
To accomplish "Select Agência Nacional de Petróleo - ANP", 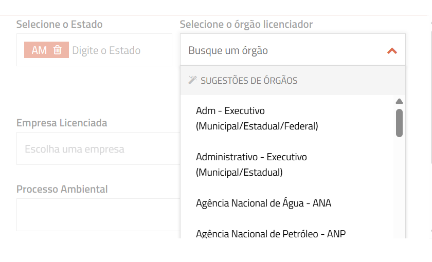I will [271, 234].
